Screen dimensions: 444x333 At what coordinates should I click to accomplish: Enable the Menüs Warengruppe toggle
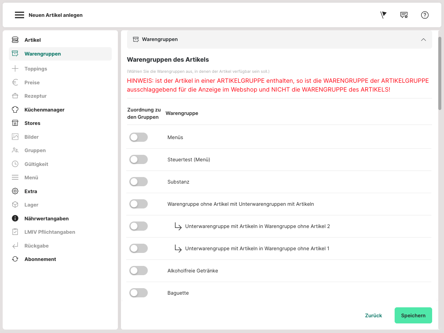click(138, 137)
